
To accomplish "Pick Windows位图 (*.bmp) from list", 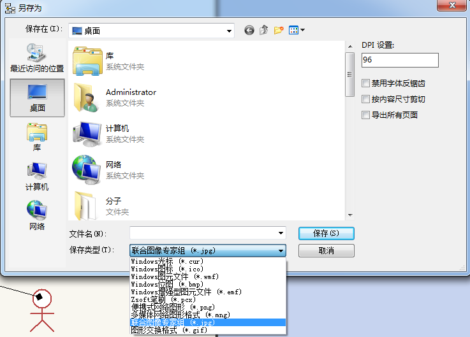I will (167, 284).
